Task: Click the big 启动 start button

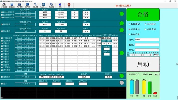Action: pos(143,64)
